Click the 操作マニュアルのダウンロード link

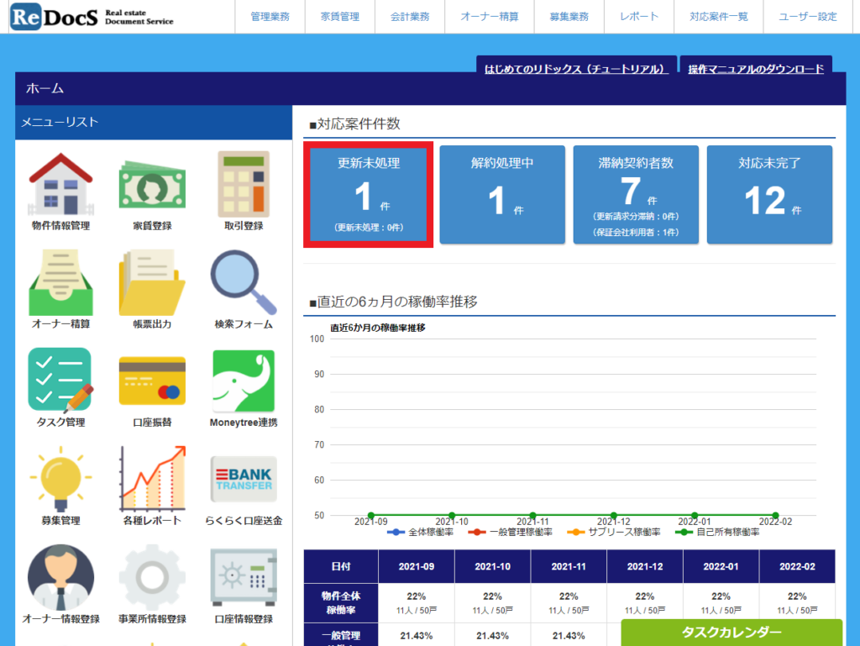coord(756,69)
